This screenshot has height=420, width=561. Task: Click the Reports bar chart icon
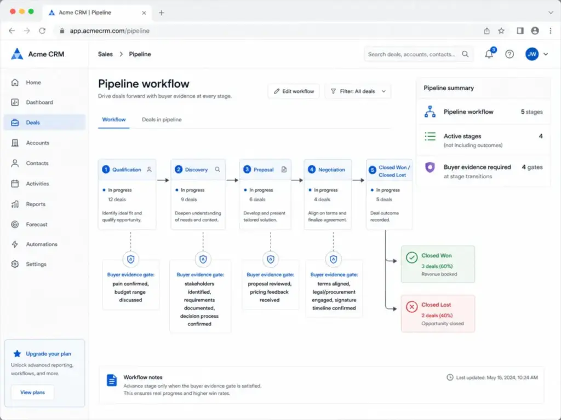(x=15, y=205)
